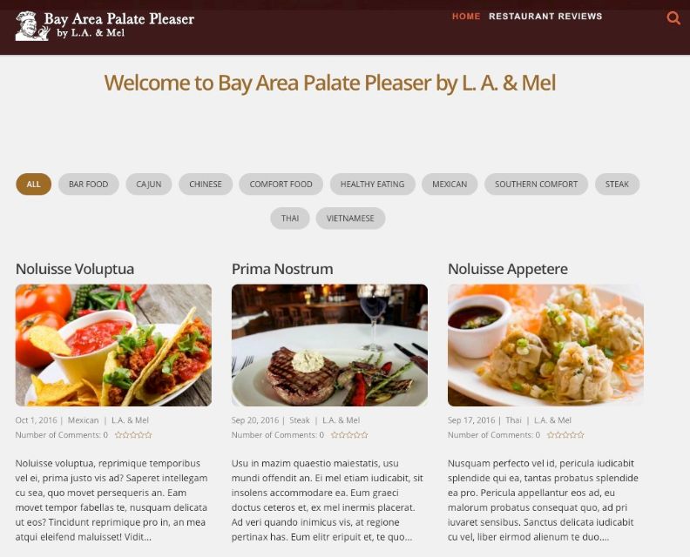Viewport: 690px width, 557px height.
Task: Open the steak dinner photo
Action: click(329, 346)
